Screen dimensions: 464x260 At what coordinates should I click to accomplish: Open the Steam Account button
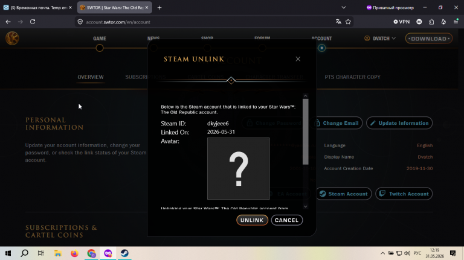tap(344, 194)
